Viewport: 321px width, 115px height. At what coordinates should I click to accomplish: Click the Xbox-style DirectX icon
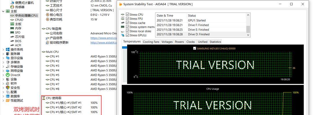click(x=7, y=75)
